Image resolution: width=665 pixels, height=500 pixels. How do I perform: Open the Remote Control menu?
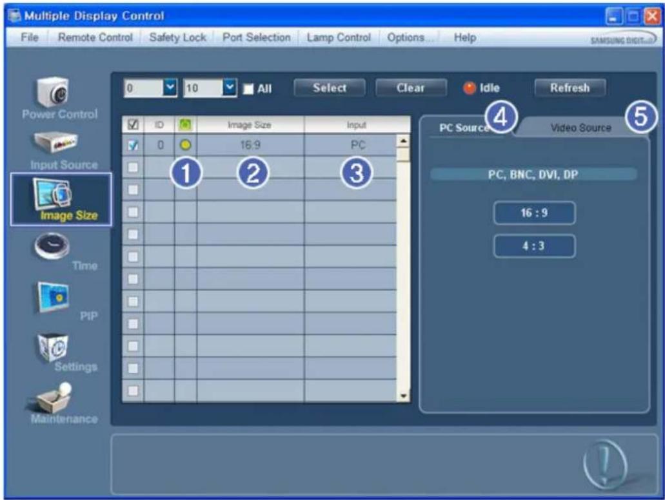point(95,38)
